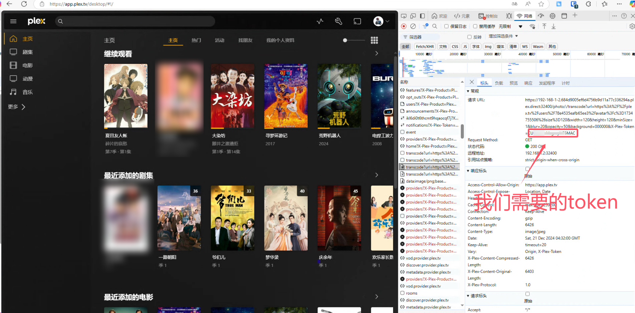Open the application panel icon tab

pos(564,16)
